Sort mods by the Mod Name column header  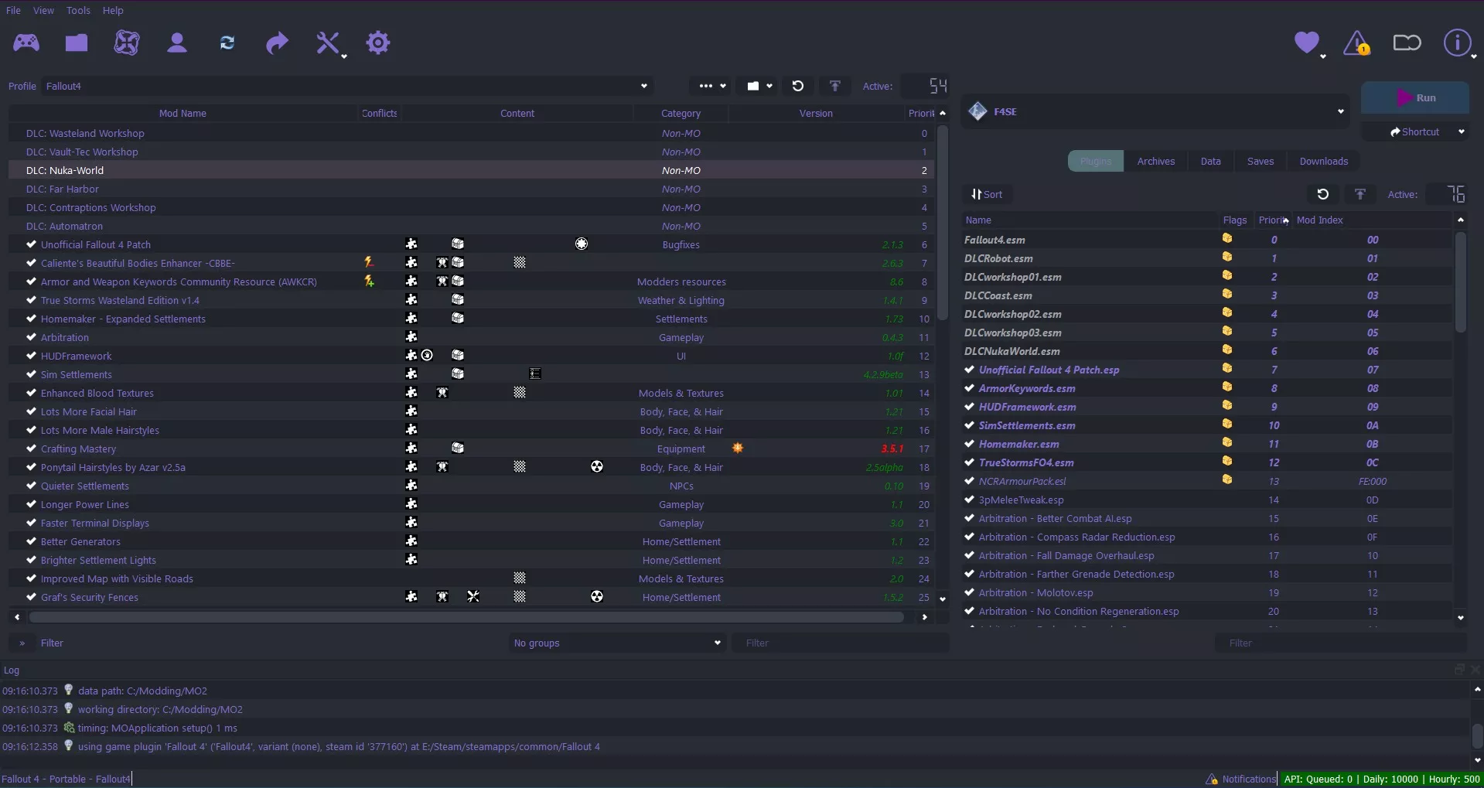[x=183, y=113]
